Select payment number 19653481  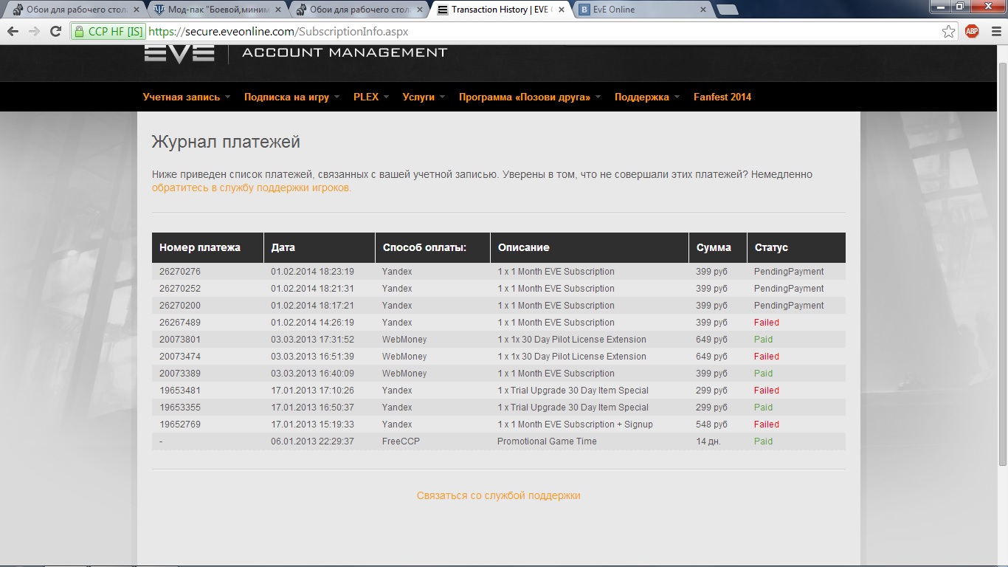tap(180, 391)
